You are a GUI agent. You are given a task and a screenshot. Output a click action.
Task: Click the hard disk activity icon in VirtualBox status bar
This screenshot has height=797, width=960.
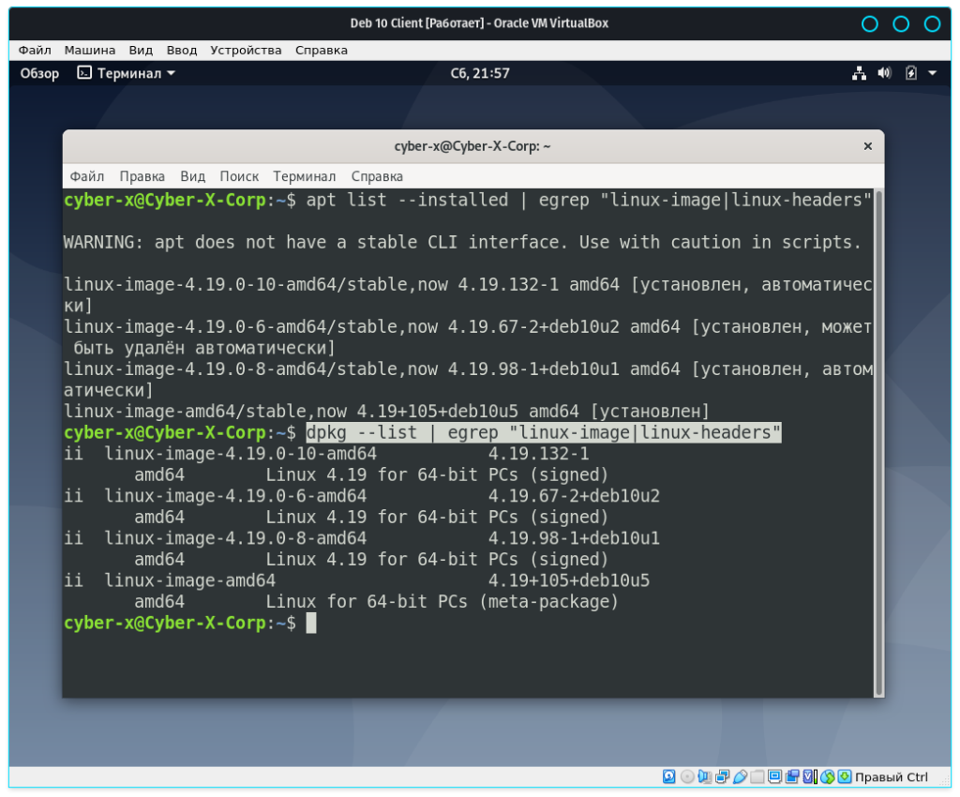point(668,776)
